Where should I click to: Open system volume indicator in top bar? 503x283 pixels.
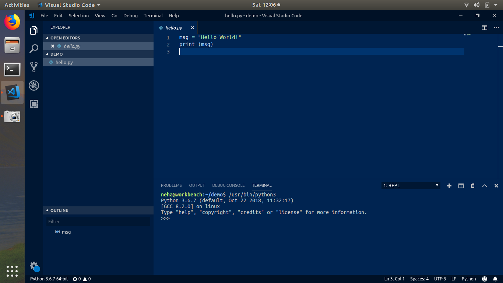tap(476, 5)
